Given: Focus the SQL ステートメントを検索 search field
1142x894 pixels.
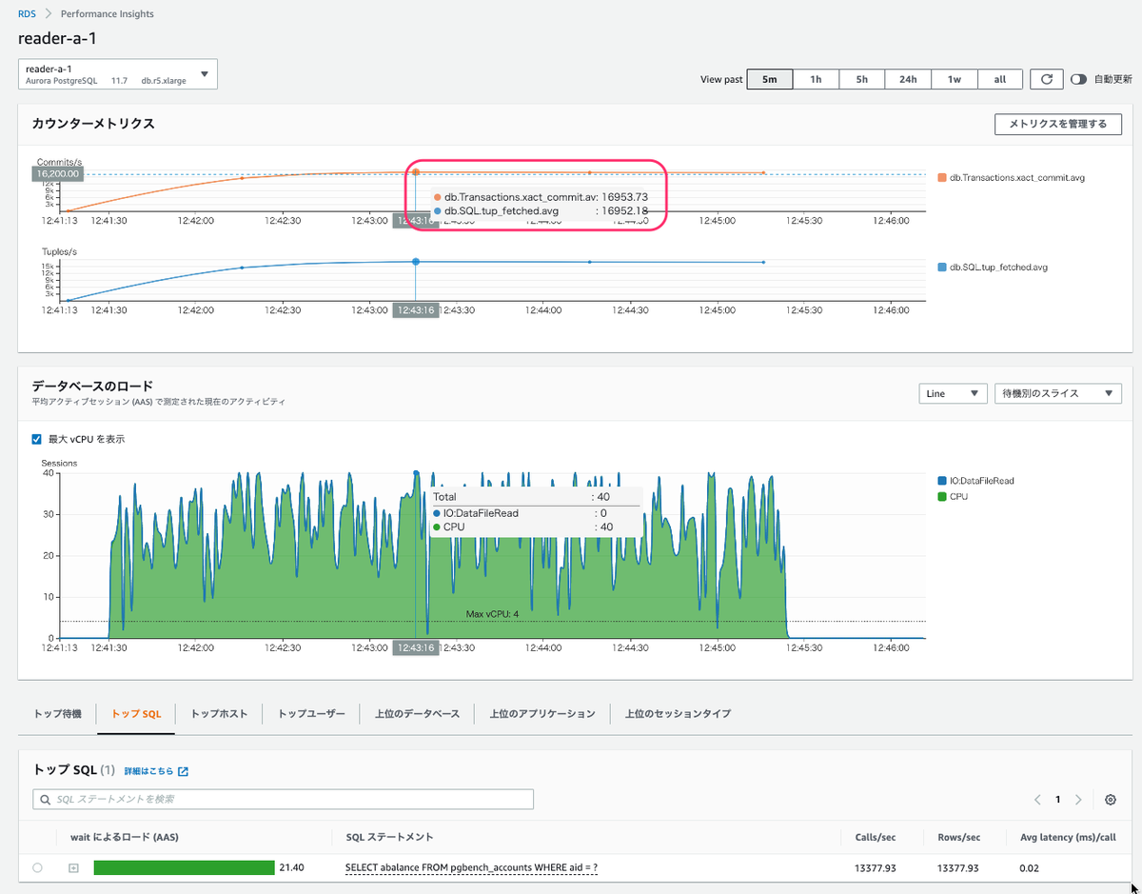Looking at the screenshot, I should coord(283,799).
